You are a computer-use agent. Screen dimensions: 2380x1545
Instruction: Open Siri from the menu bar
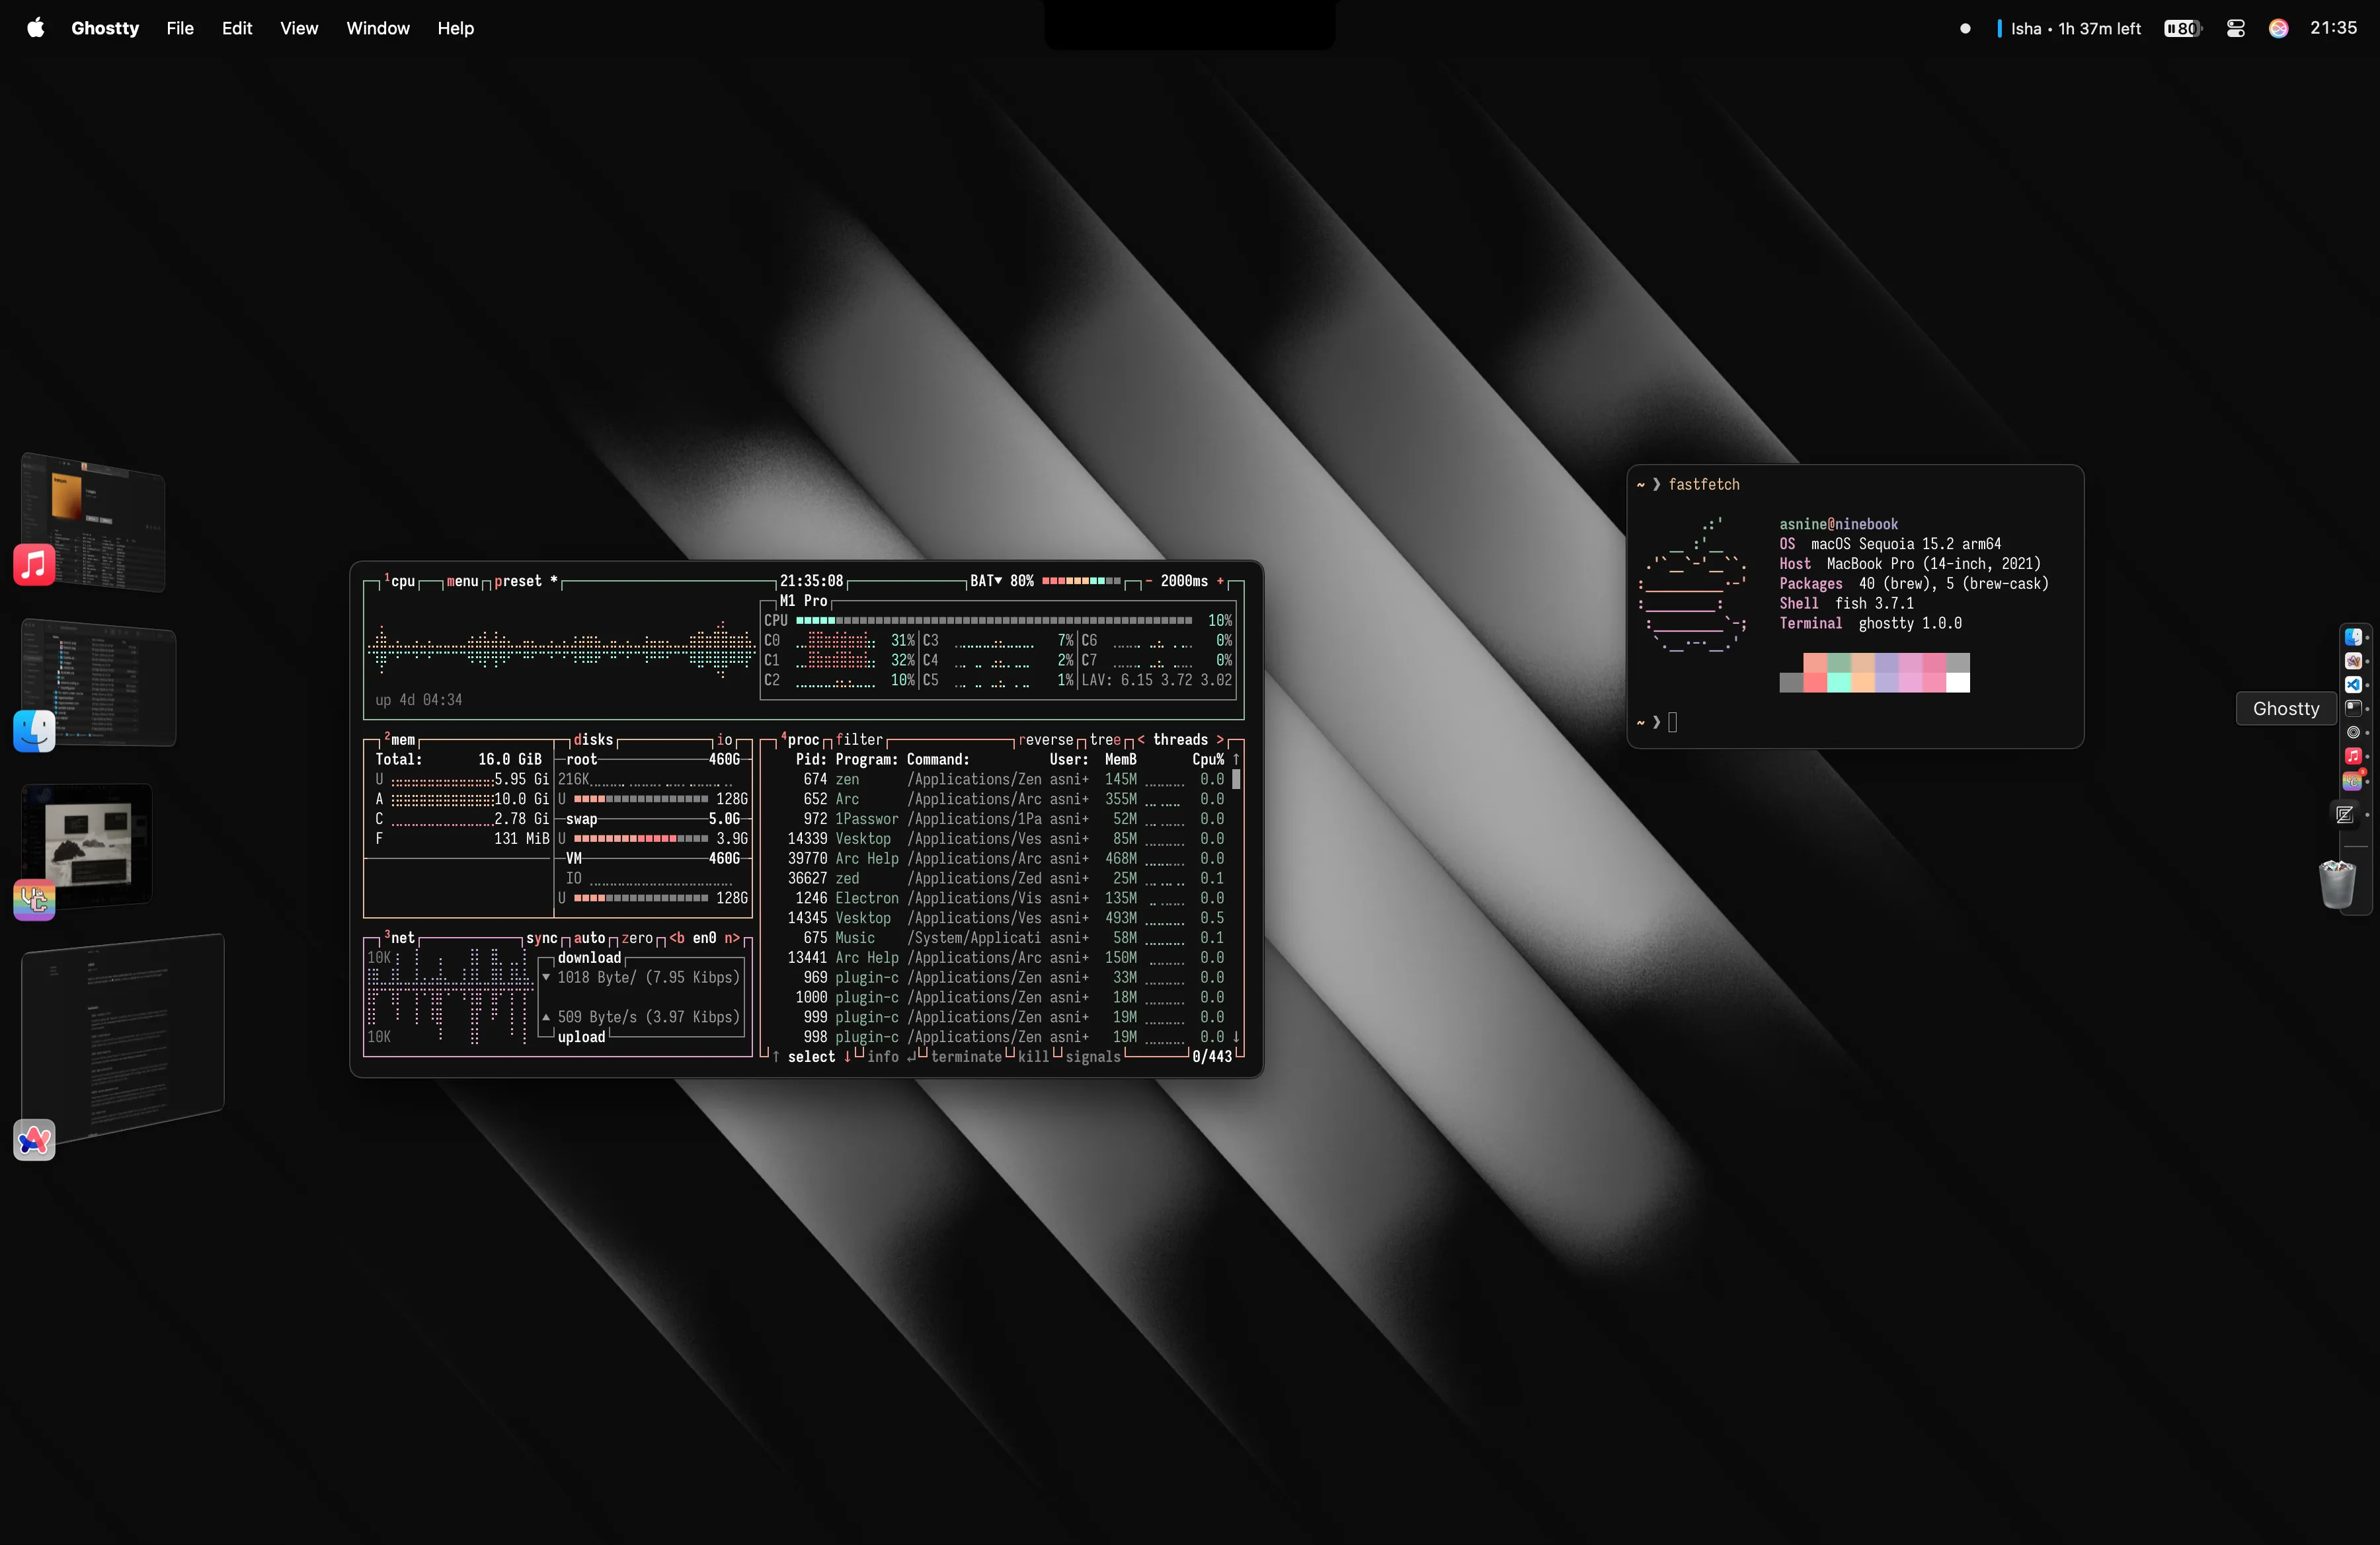[2278, 28]
